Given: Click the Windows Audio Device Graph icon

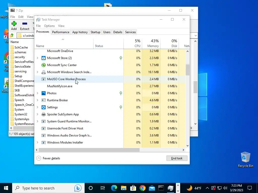Looking at the screenshot, I should [x=43, y=135].
